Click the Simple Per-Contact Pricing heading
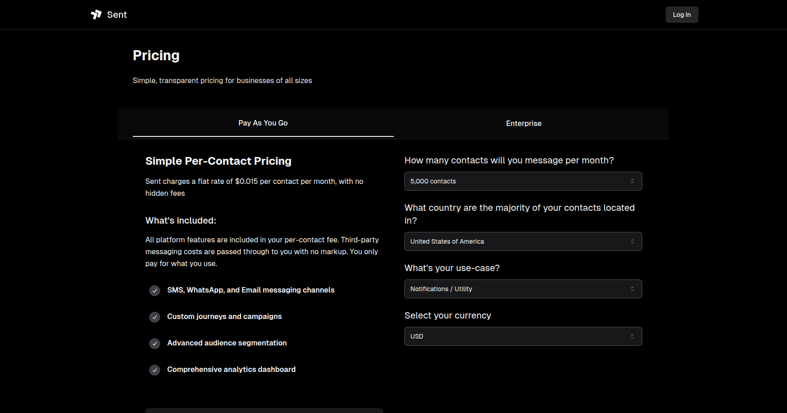Screen dimensions: 787x413 [218, 161]
